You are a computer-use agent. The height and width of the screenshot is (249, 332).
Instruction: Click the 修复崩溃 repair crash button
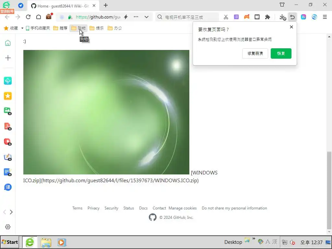255,53
